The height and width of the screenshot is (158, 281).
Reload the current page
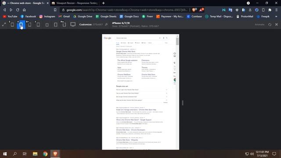tap(18, 10)
